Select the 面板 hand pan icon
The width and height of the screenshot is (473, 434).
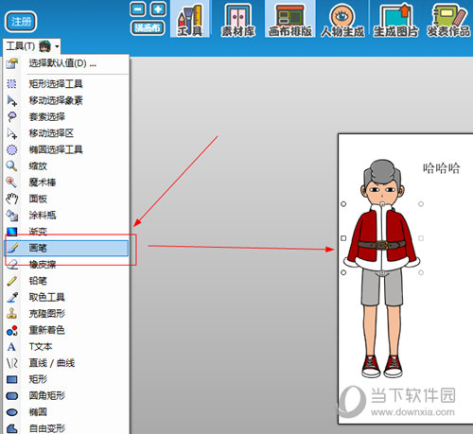pos(12,199)
